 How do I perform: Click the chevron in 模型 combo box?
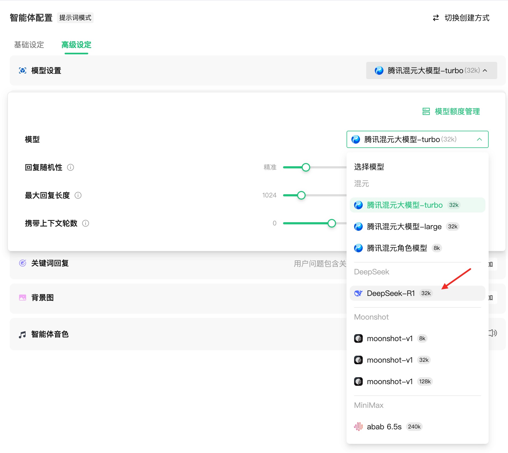tap(479, 139)
